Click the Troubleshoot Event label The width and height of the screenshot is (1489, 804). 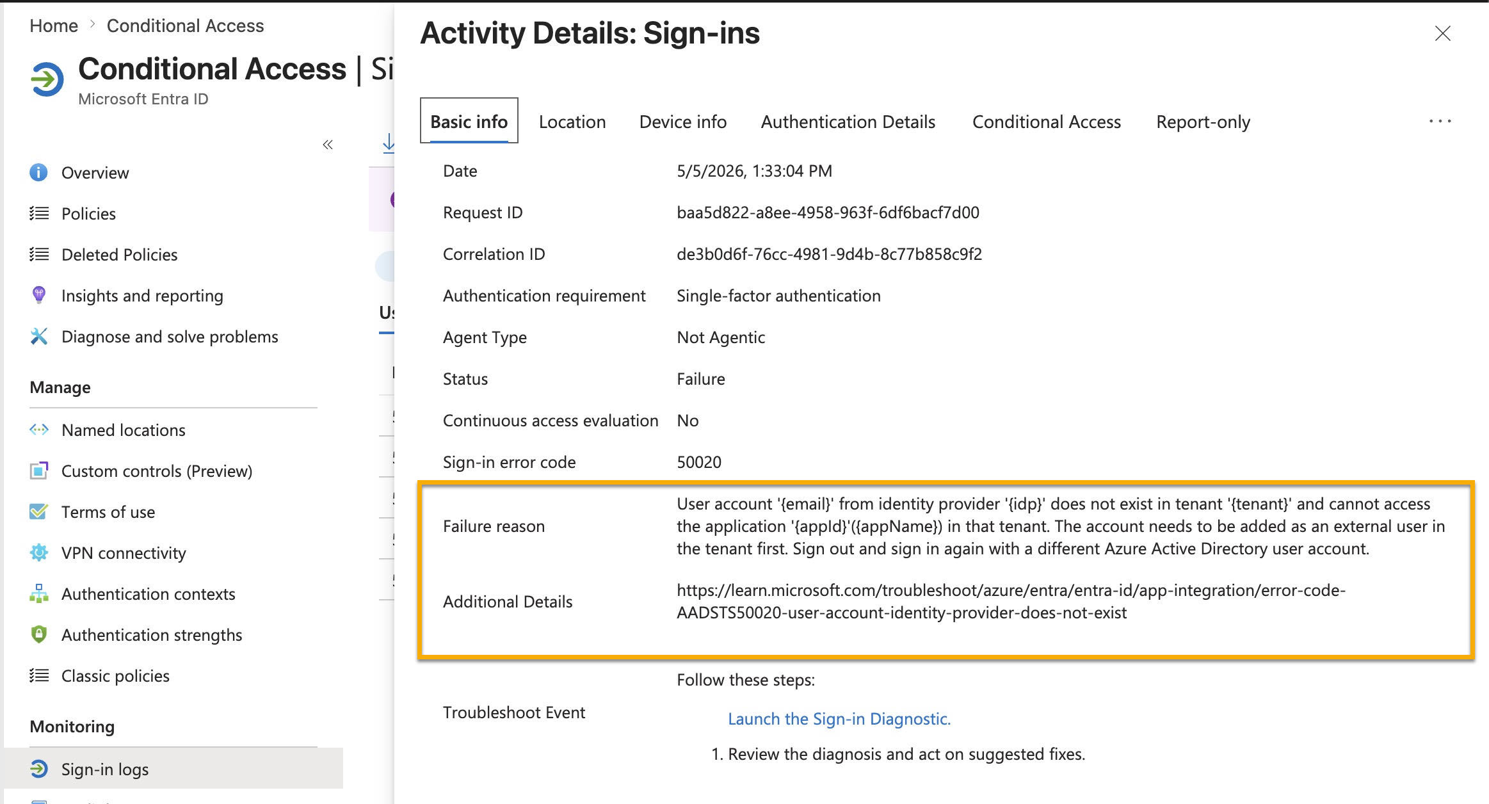(514, 712)
